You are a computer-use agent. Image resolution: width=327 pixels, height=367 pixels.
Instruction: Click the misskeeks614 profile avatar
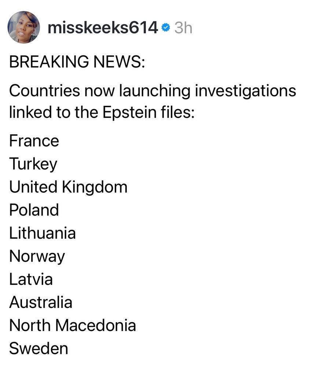[23, 27]
